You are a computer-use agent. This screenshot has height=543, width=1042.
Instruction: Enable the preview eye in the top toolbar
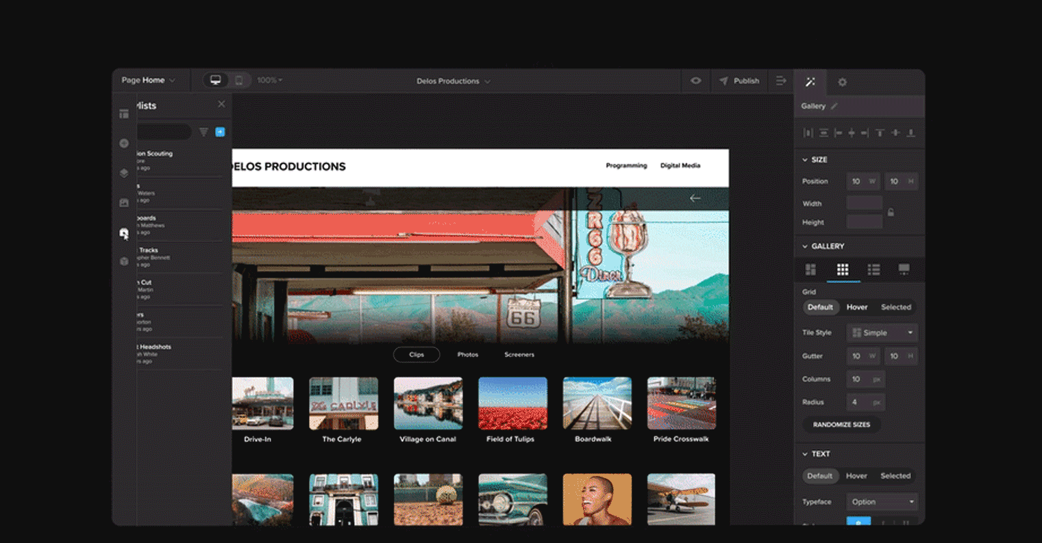tap(696, 81)
